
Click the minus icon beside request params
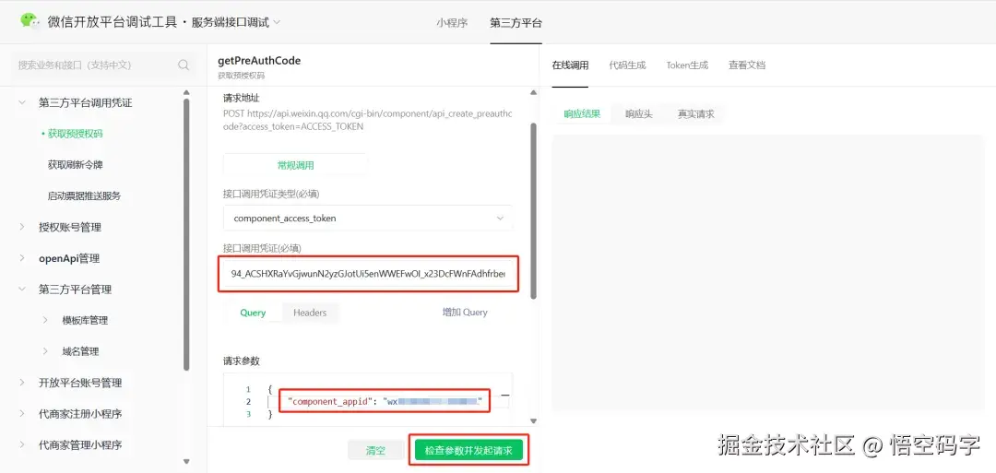pos(505,396)
